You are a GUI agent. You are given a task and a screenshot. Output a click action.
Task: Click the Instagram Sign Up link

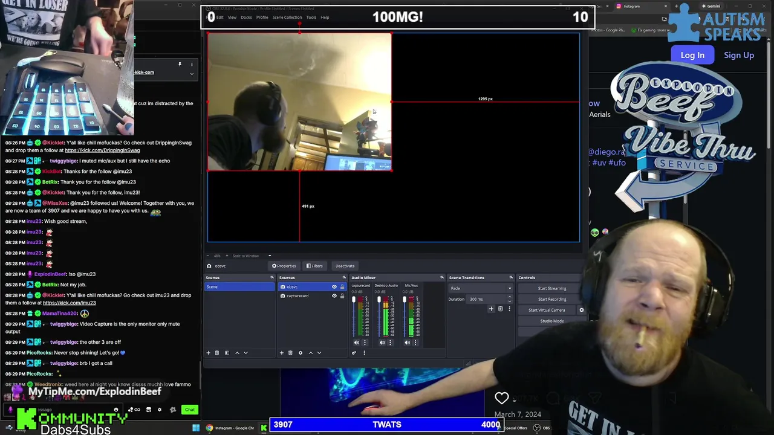739,55
